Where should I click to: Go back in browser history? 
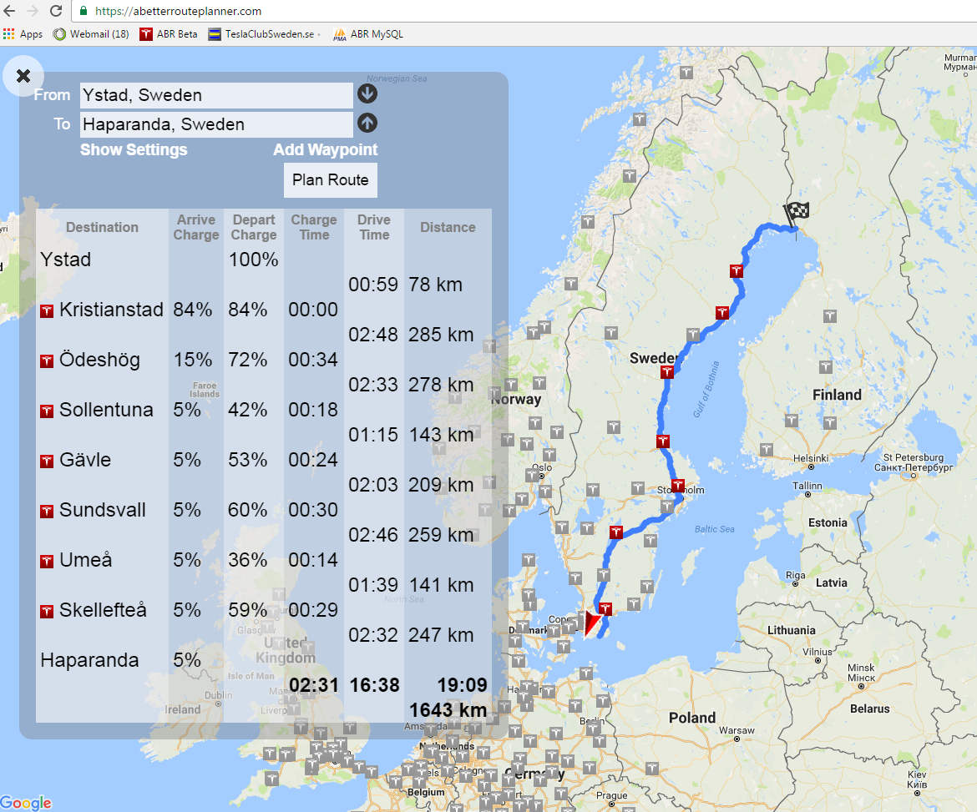click(x=9, y=11)
